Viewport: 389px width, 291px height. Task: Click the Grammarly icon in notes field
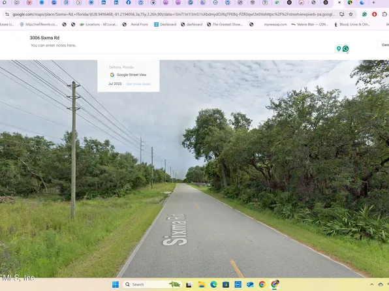pyautogui.click(x=345, y=49)
